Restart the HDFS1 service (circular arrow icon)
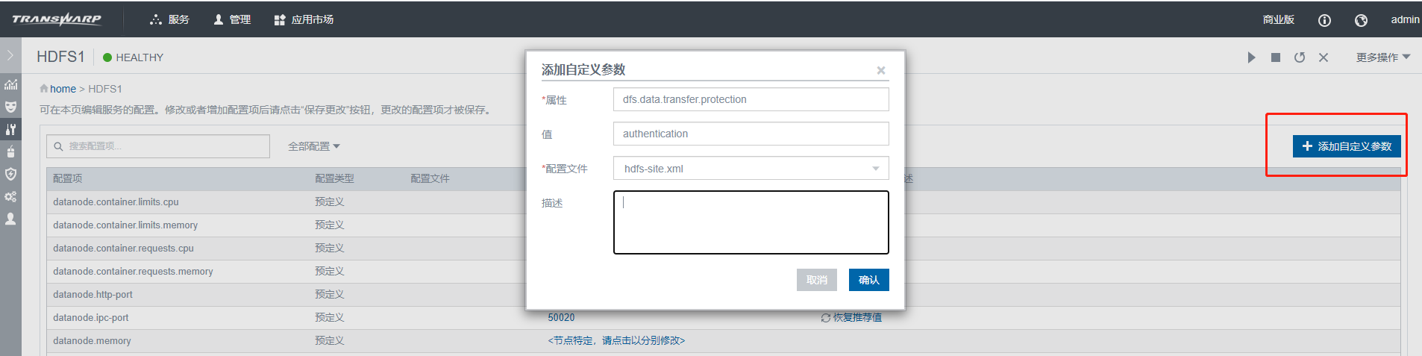 point(1300,57)
